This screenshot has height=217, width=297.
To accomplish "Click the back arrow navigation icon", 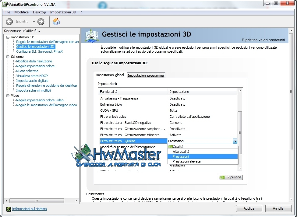I will coord(9,22).
